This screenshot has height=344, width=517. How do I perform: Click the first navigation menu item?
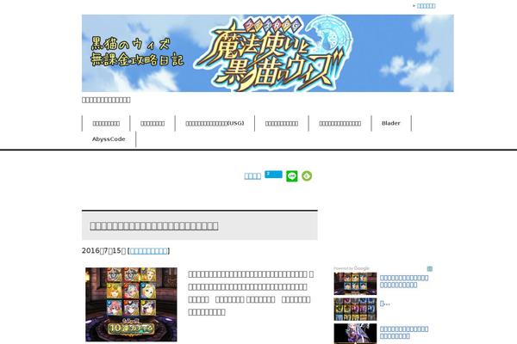pyautogui.click(x=106, y=123)
